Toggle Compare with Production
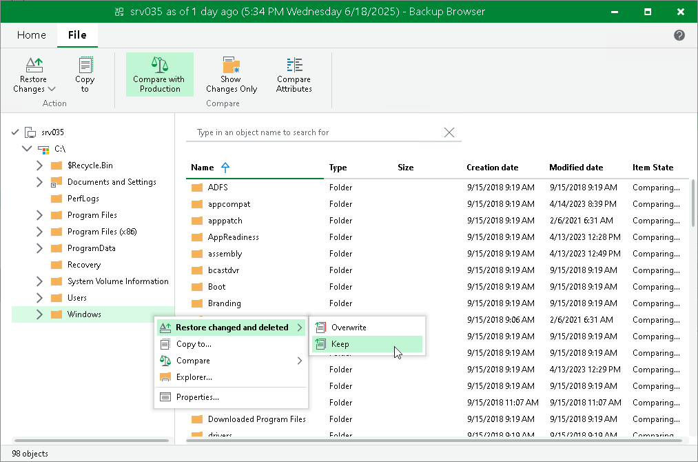 coord(159,74)
